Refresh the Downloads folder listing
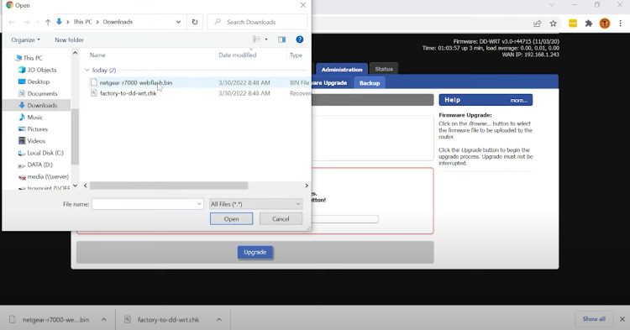Image resolution: width=630 pixels, height=330 pixels. [x=195, y=22]
